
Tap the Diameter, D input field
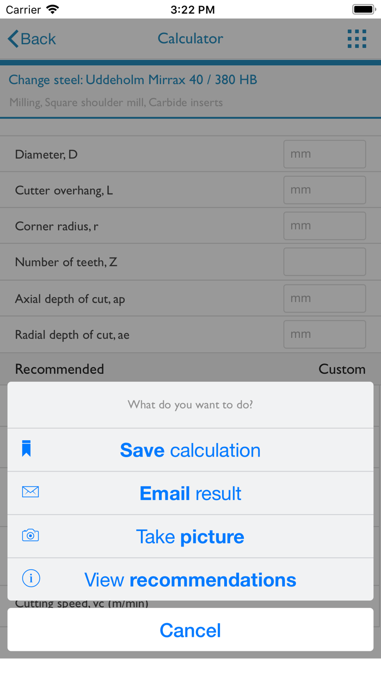324,154
